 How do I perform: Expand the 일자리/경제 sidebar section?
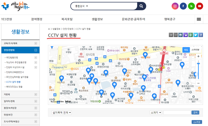[36, 101]
